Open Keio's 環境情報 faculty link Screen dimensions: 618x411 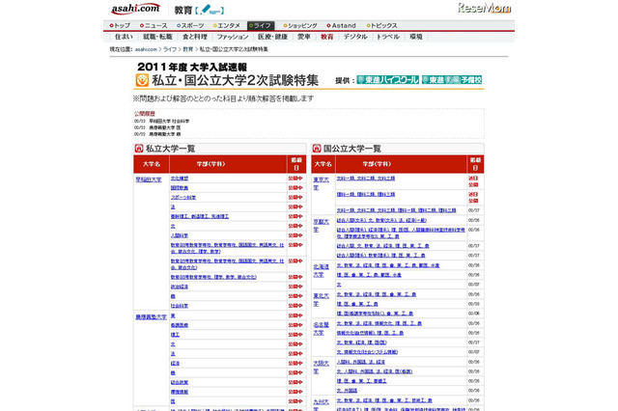click(180, 392)
